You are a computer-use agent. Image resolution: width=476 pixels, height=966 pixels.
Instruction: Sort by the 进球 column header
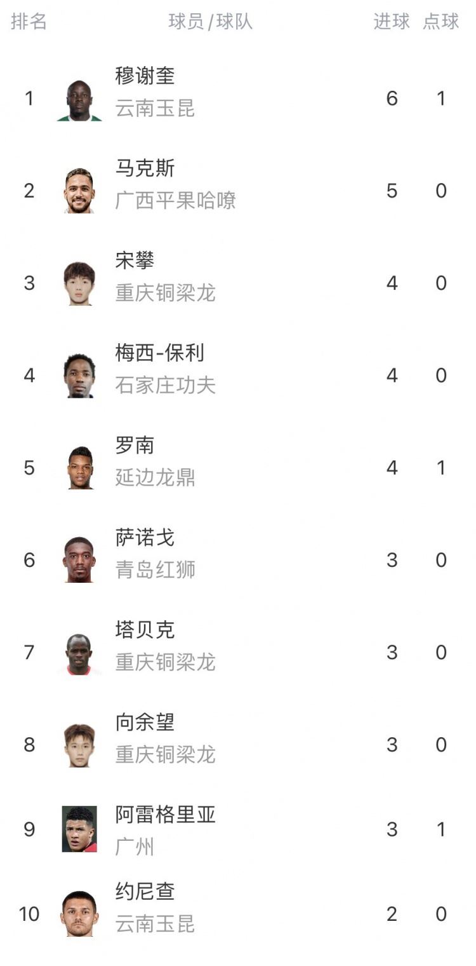coord(392,22)
